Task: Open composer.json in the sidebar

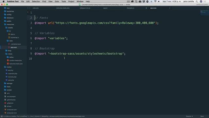Action: click(12, 110)
